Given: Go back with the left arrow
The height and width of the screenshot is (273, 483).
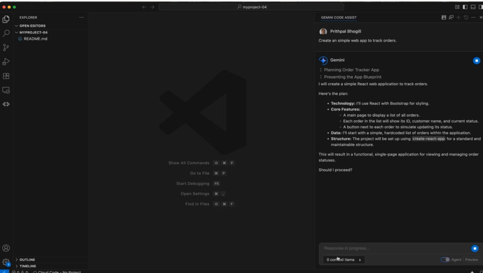Looking at the screenshot, I should coord(144,7).
